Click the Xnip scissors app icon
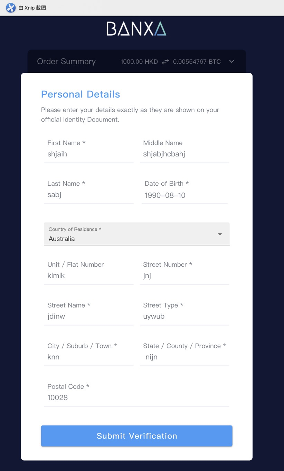The height and width of the screenshot is (471, 284). pyautogui.click(x=11, y=8)
